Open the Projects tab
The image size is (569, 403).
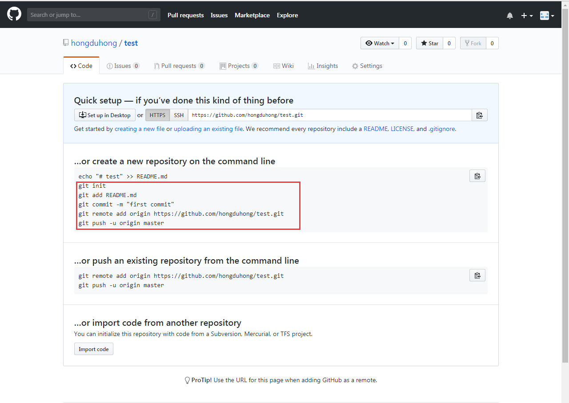click(x=239, y=66)
